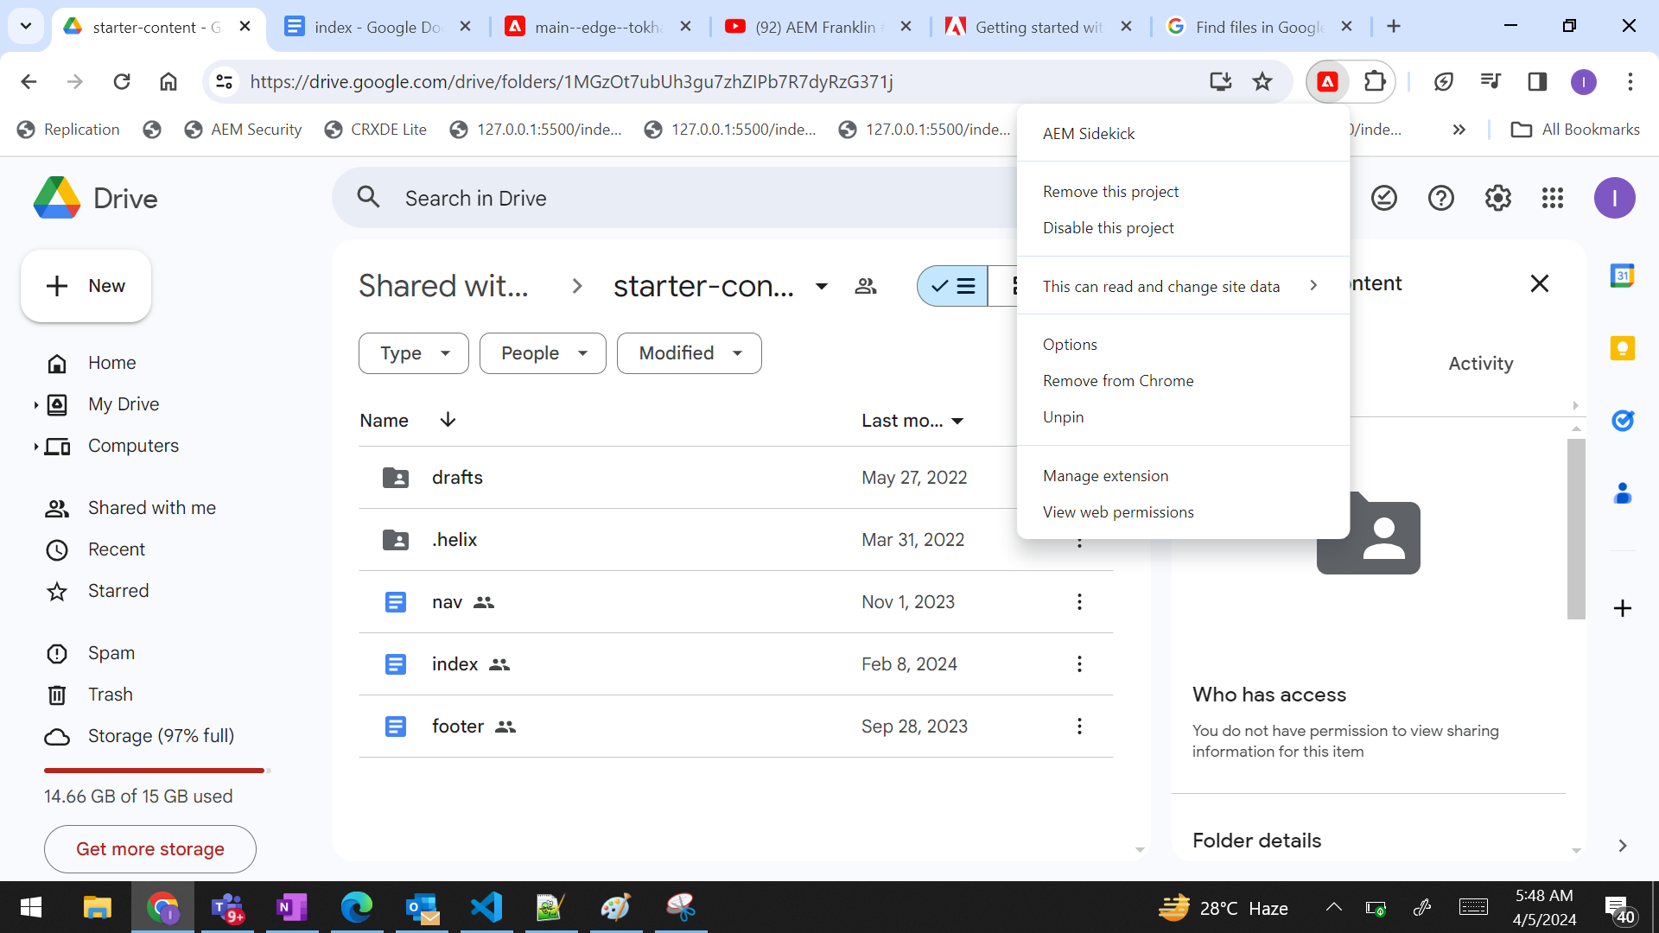Image resolution: width=1659 pixels, height=933 pixels.
Task: Click the 'New' button
Action: [x=85, y=286]
